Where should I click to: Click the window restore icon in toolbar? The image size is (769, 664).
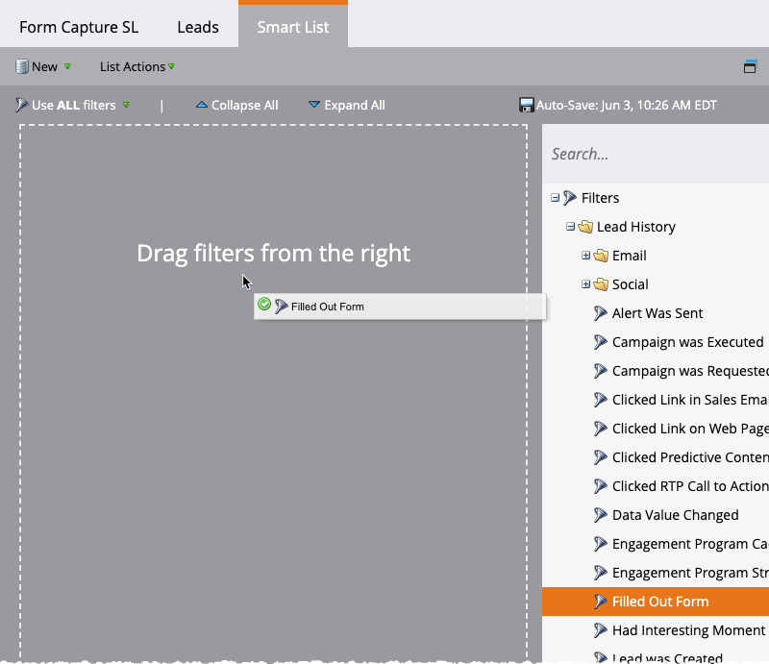click(751, 66)
